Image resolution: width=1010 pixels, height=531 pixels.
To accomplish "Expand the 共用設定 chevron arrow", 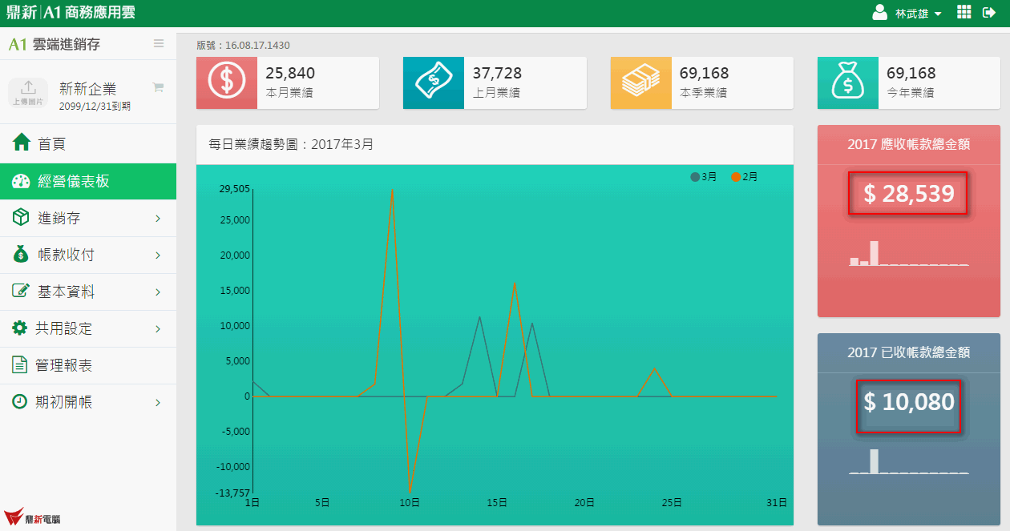I will click(158, 329).
